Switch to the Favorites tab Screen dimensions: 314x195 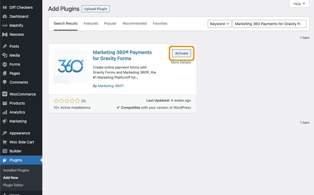[x=160, y=24]
